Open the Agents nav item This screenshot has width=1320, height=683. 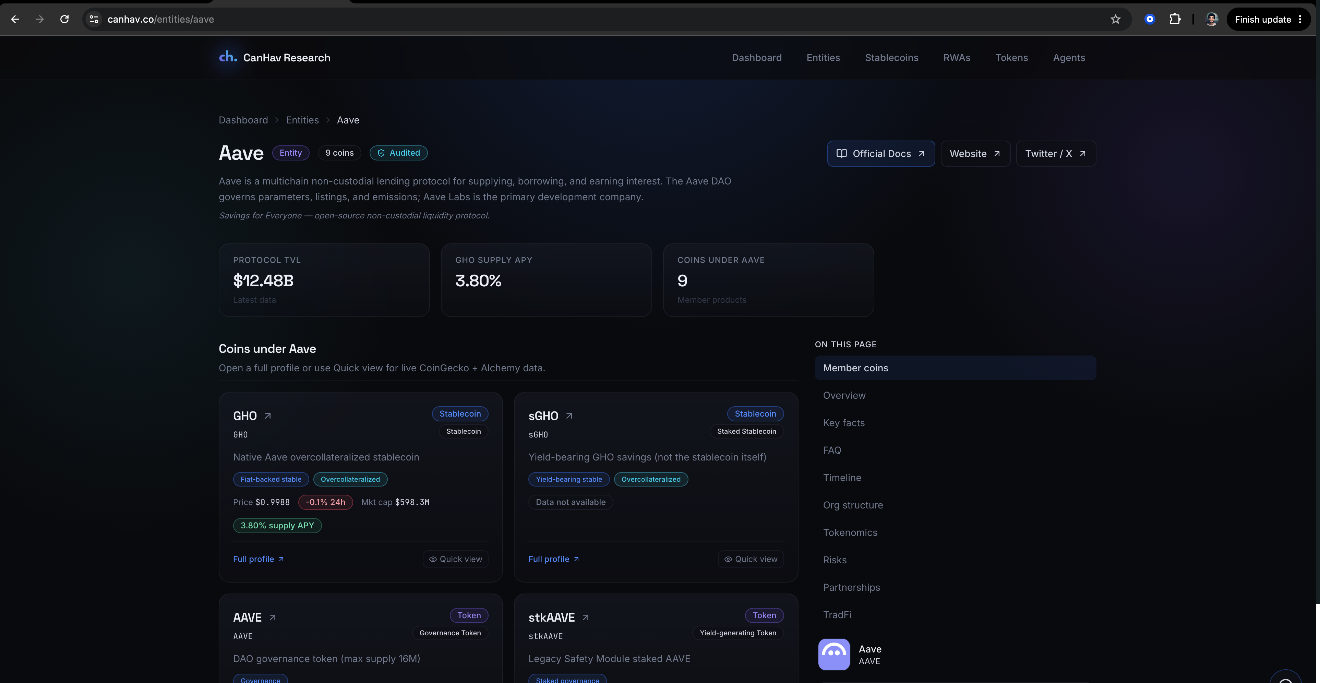pos(1069,58)
